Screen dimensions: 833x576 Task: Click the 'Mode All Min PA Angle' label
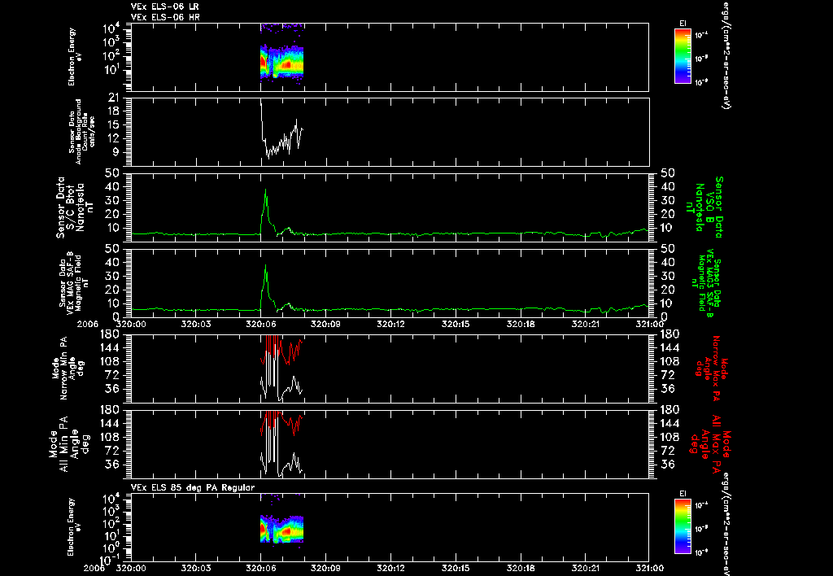point(68,443)
